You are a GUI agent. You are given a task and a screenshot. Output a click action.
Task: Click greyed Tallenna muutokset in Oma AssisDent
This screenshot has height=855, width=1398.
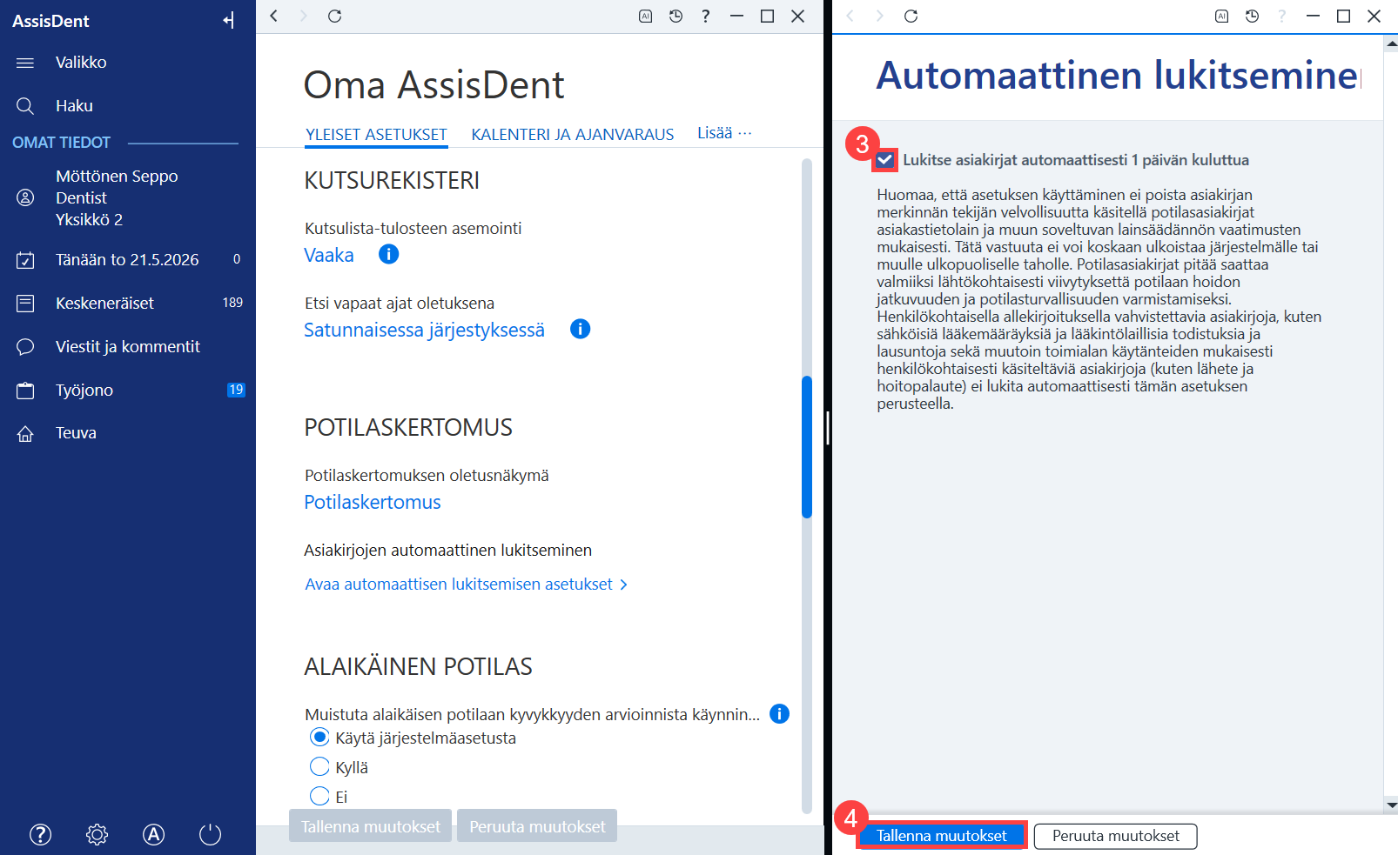[371, 826]
